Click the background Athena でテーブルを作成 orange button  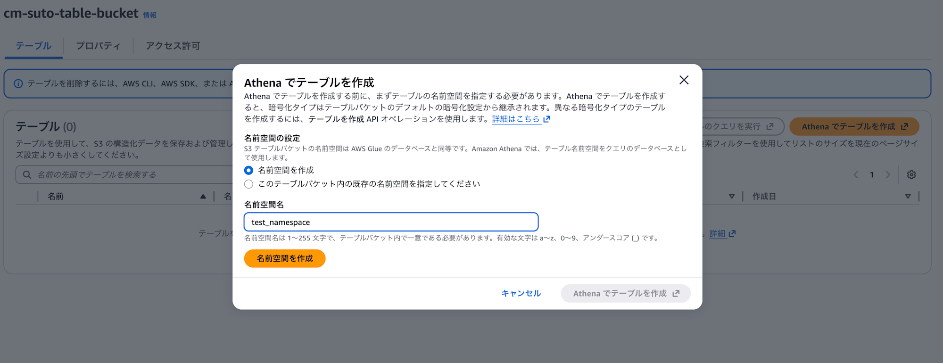854,126
